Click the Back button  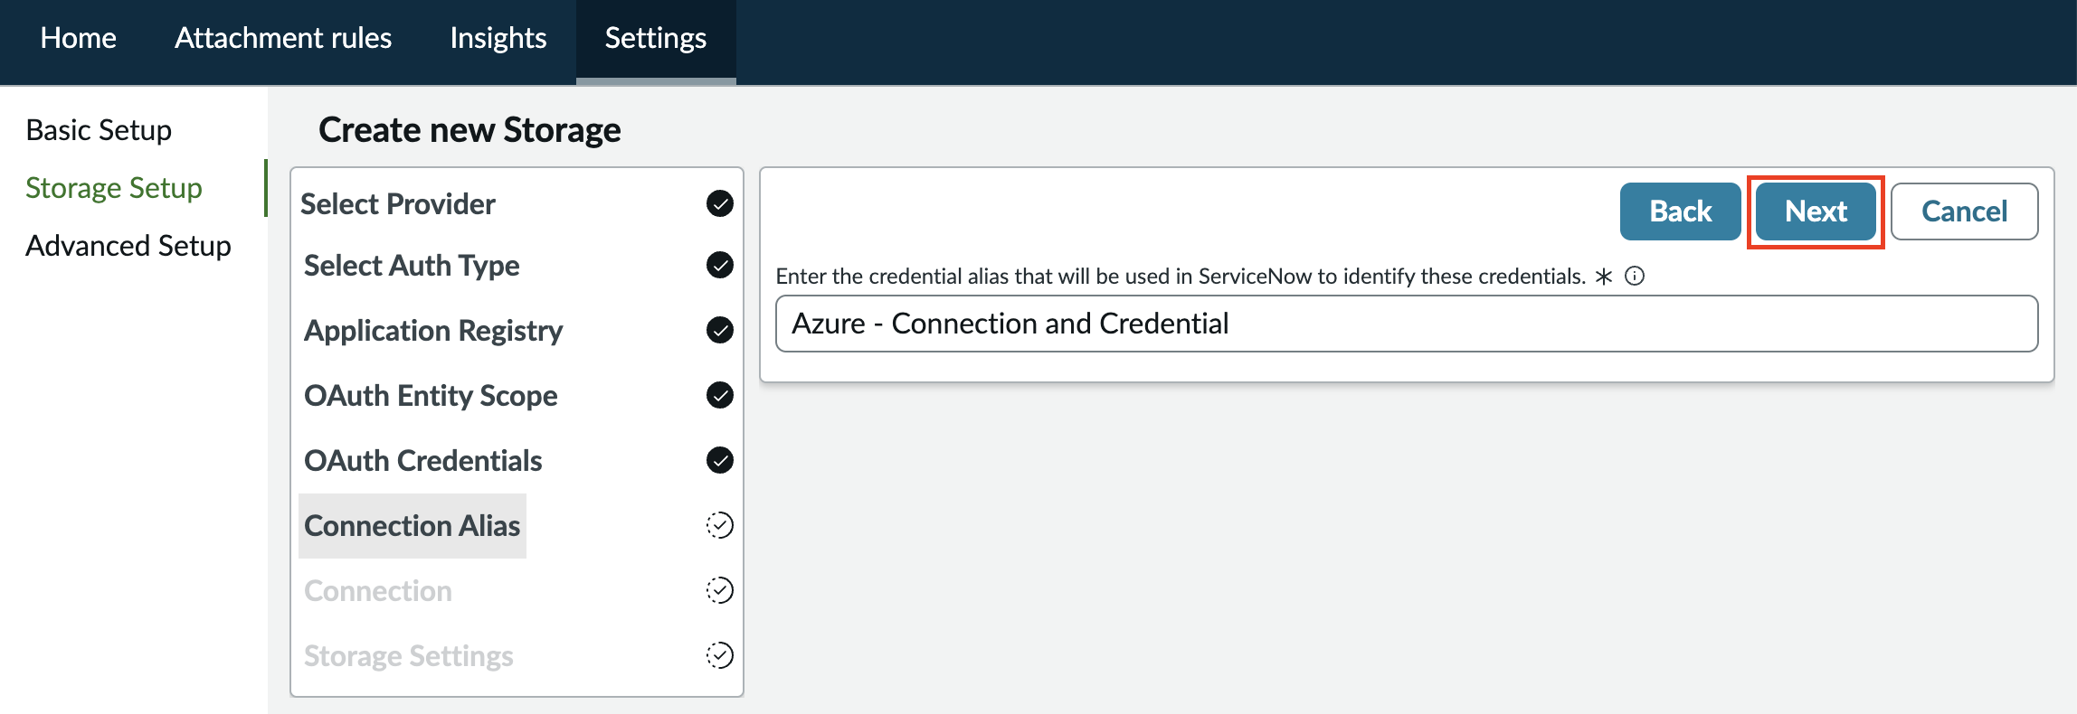1681,211
